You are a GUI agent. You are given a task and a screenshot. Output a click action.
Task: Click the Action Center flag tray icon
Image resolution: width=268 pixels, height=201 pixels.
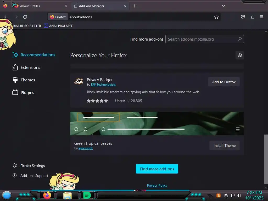point(226,195)
